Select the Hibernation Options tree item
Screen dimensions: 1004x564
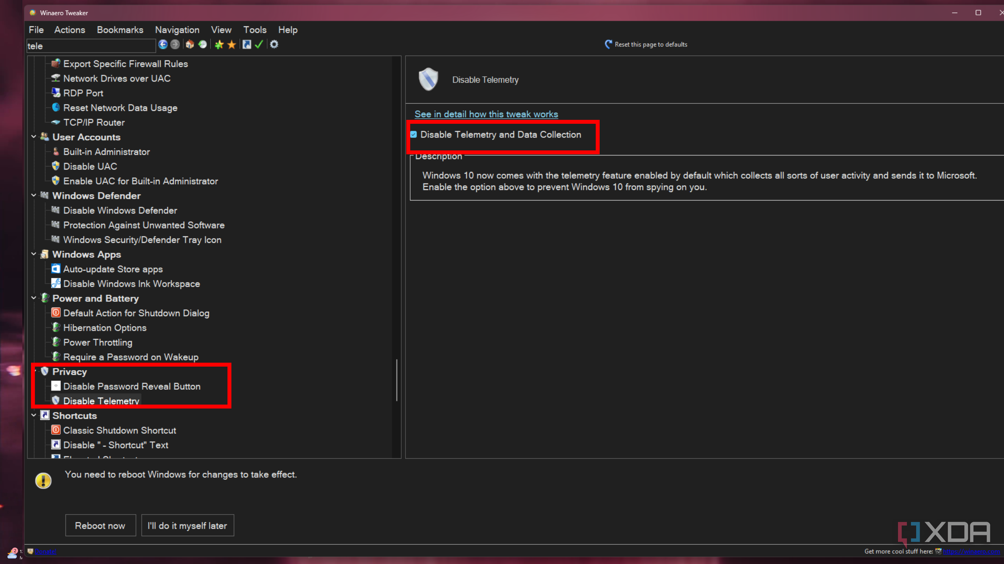pyautogui.click(x=105, y=327)
